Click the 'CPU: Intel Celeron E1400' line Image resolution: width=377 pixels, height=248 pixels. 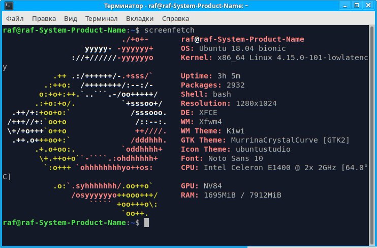click(274, 168)
